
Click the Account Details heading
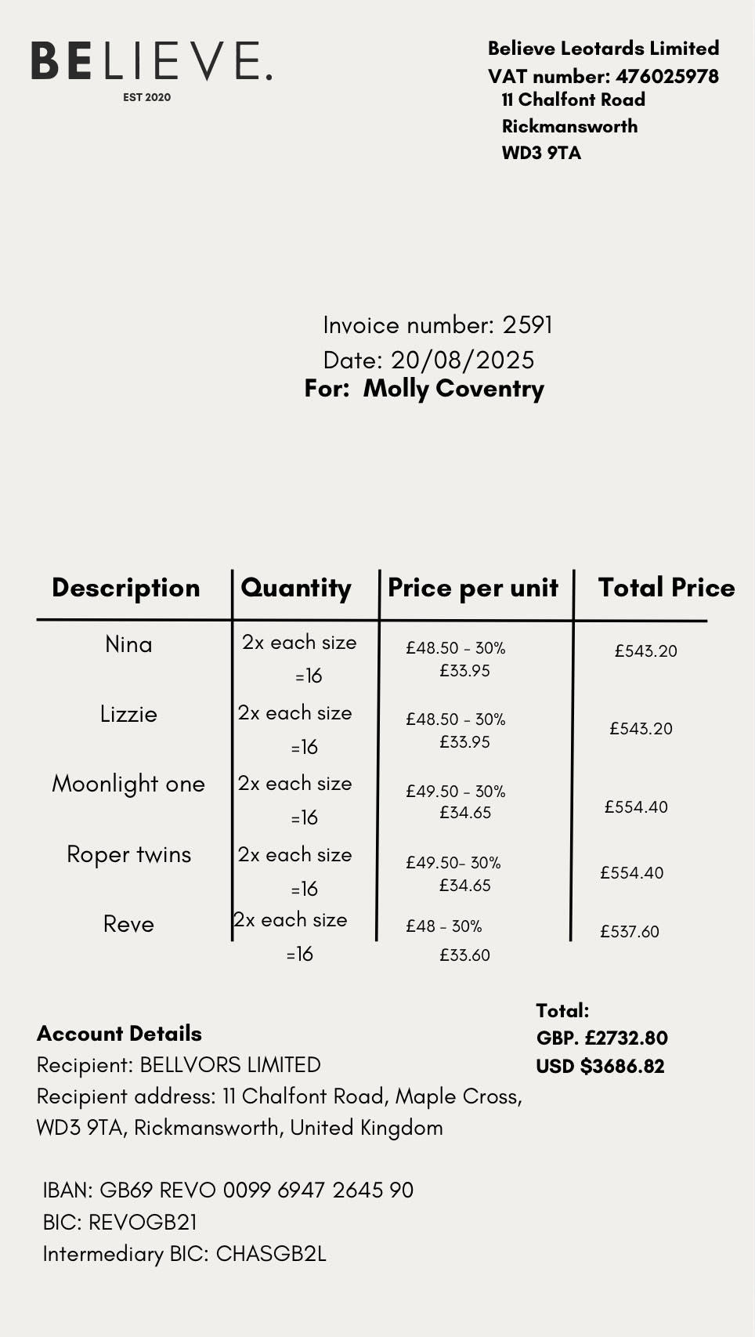click(x=119, y=1034)
